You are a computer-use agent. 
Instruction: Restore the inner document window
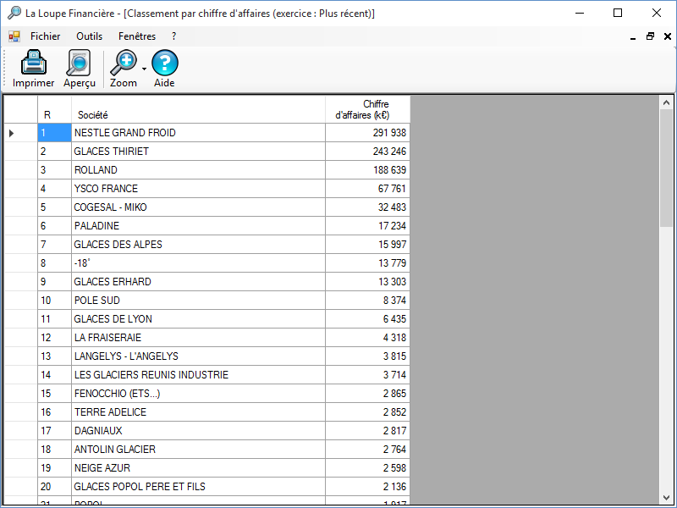(x=650, y=36)
